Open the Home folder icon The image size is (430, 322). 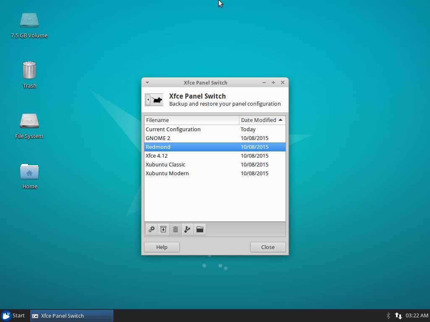tap(29, 172)
